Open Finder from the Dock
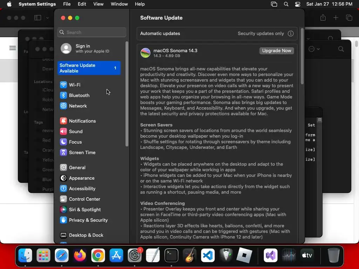This screenshot has height=269, width=359. (25, 255)
